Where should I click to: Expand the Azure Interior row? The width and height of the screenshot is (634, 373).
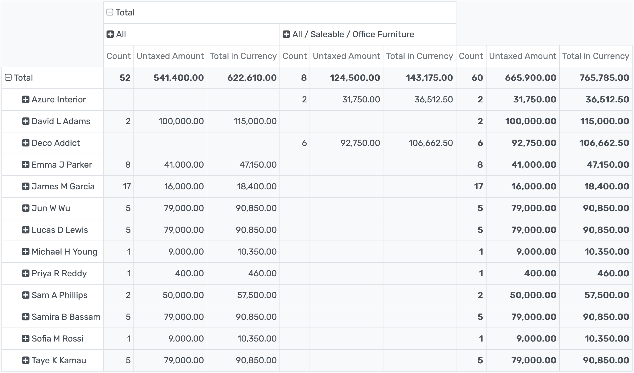[25, 99]
